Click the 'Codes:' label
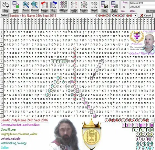Image resolution: width=155 pixels, height=150 pixels. [4, 15]
